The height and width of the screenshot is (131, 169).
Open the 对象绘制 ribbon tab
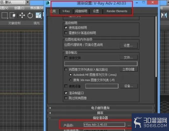[14, 23]
